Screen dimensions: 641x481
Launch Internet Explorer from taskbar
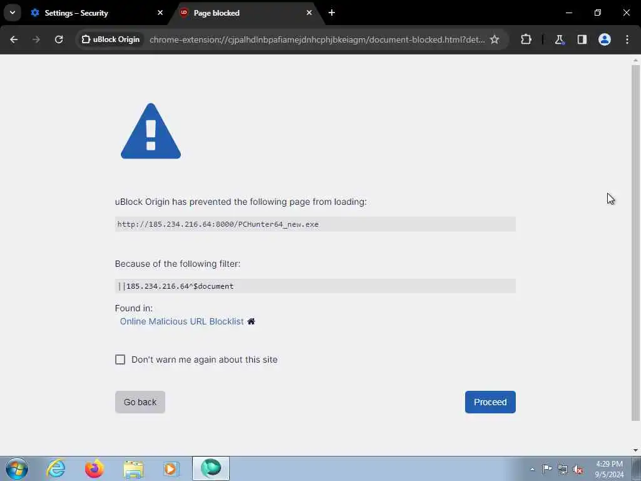click(56, 468)
